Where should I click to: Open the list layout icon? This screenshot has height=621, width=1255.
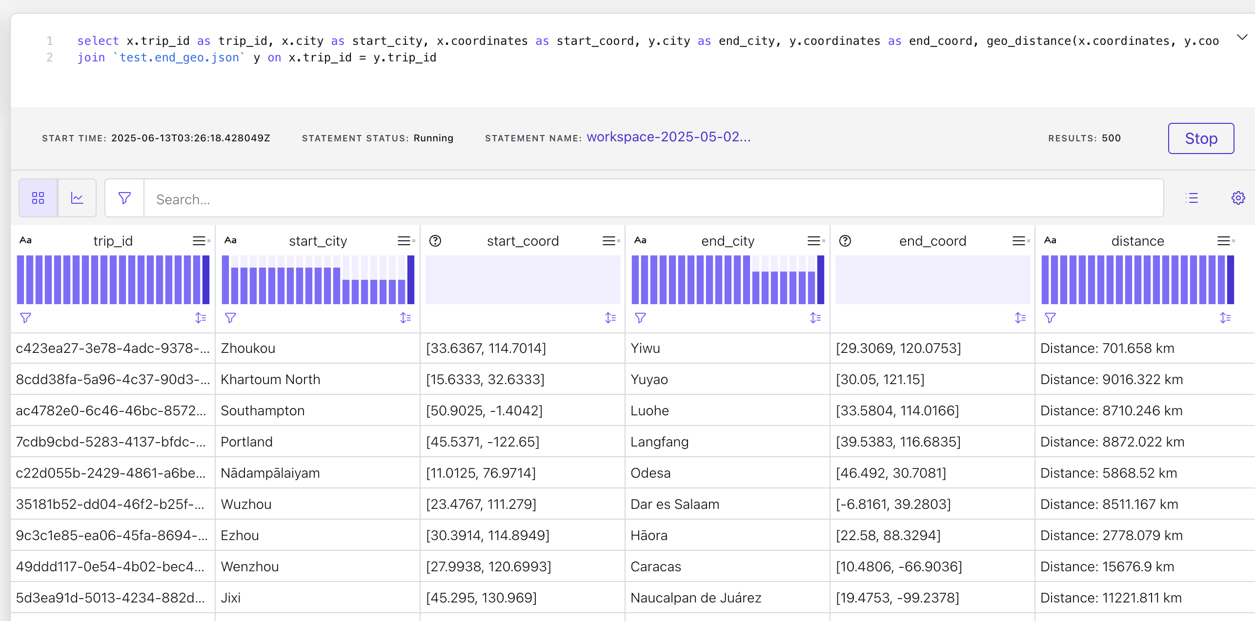[x=1192, y=198]
